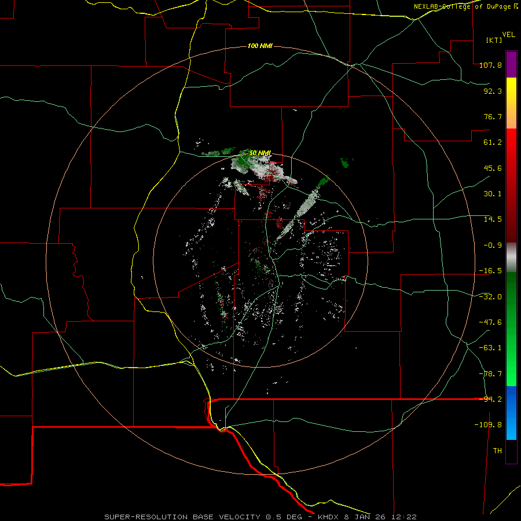Click the 61.2 velocity scale value

[x=493, y=142]
